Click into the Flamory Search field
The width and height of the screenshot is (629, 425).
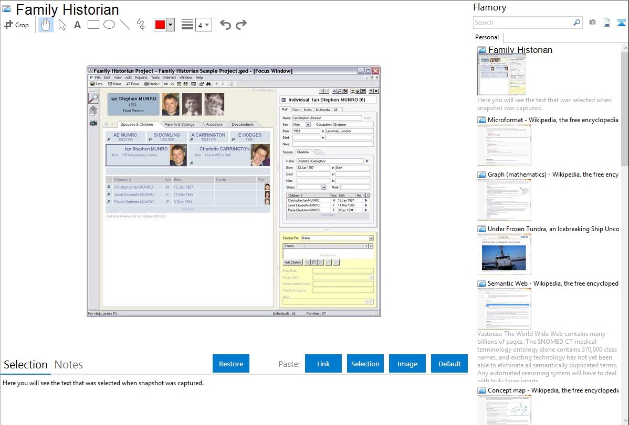[x=523, y=23]
